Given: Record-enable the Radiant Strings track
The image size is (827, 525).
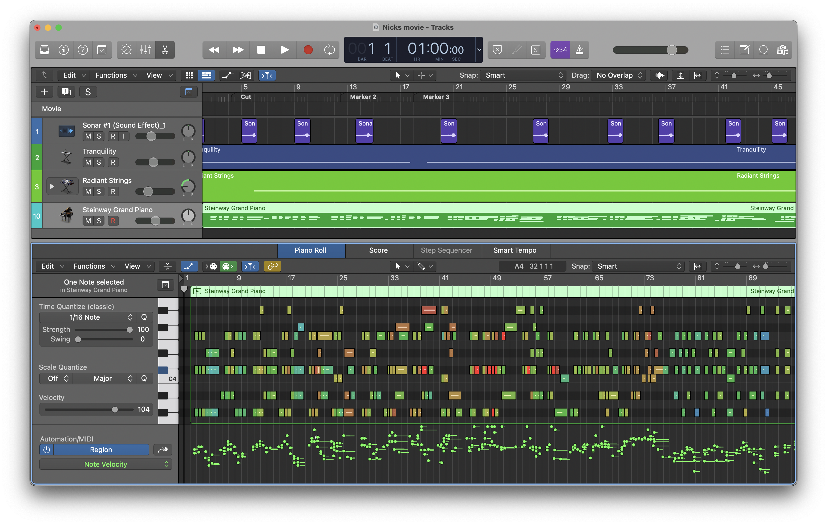Looking at the screenshot, I should point(113,192).
